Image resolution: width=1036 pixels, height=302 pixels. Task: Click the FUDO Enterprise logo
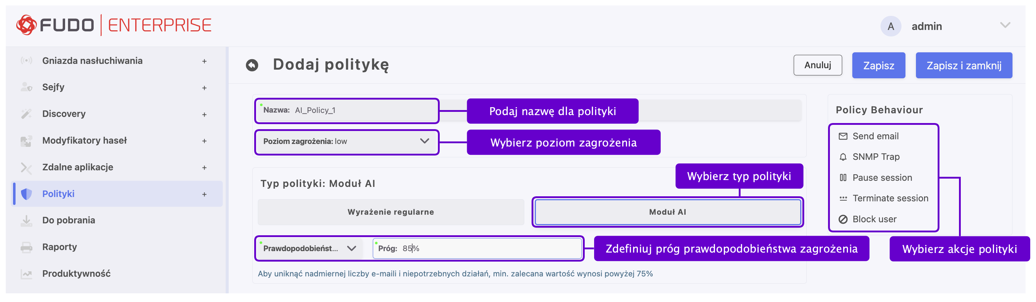114,25
